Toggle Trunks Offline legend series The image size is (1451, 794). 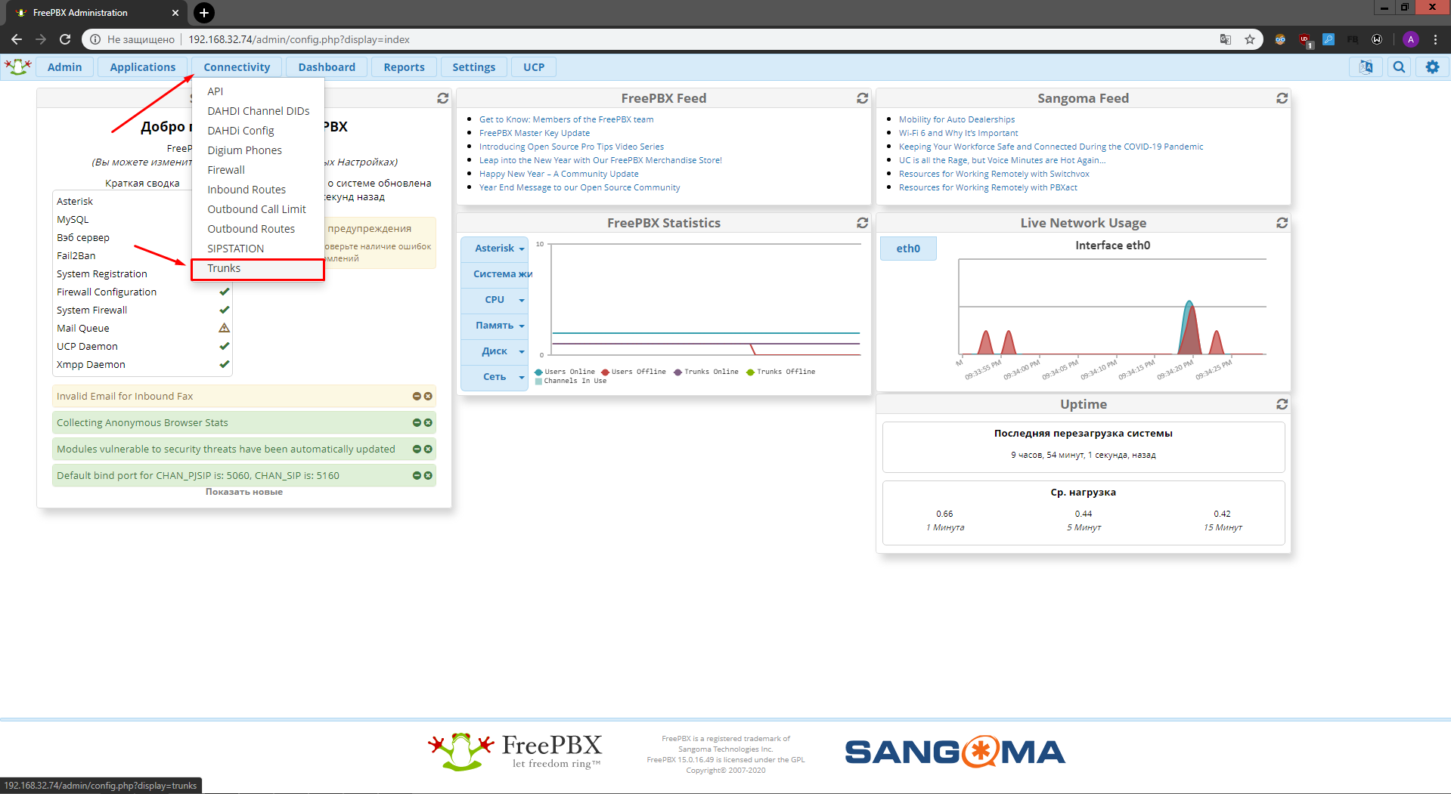click(x=780, y=372)
